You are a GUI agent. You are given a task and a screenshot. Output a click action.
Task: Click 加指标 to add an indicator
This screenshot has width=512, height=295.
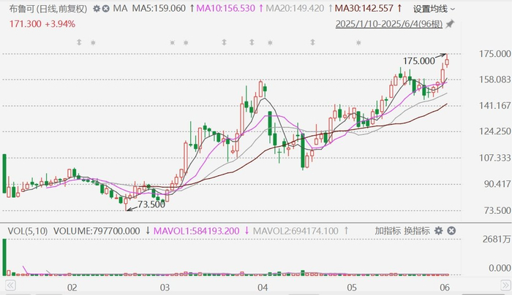click(388, 231)
